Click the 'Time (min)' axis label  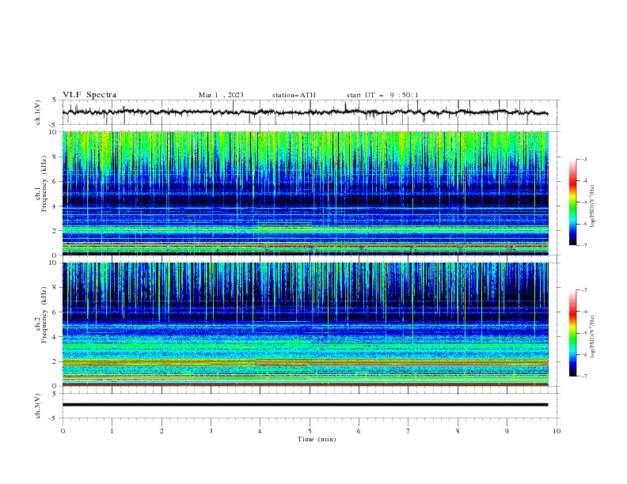coord(317,439)
